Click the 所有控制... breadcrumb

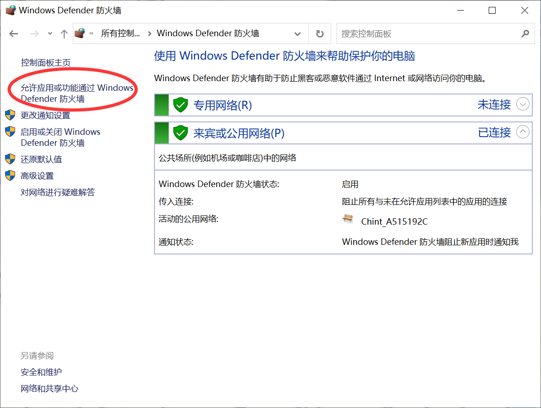tap(121, 33)
